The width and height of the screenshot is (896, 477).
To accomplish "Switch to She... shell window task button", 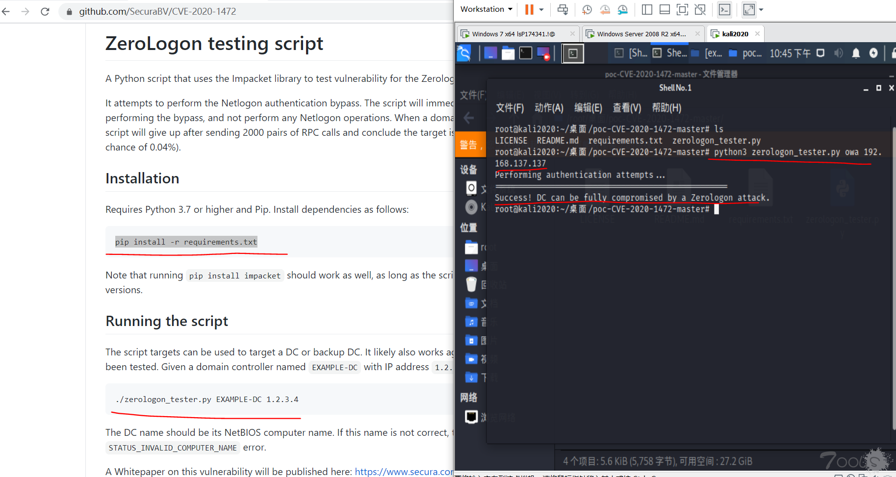I will point(670,53).
